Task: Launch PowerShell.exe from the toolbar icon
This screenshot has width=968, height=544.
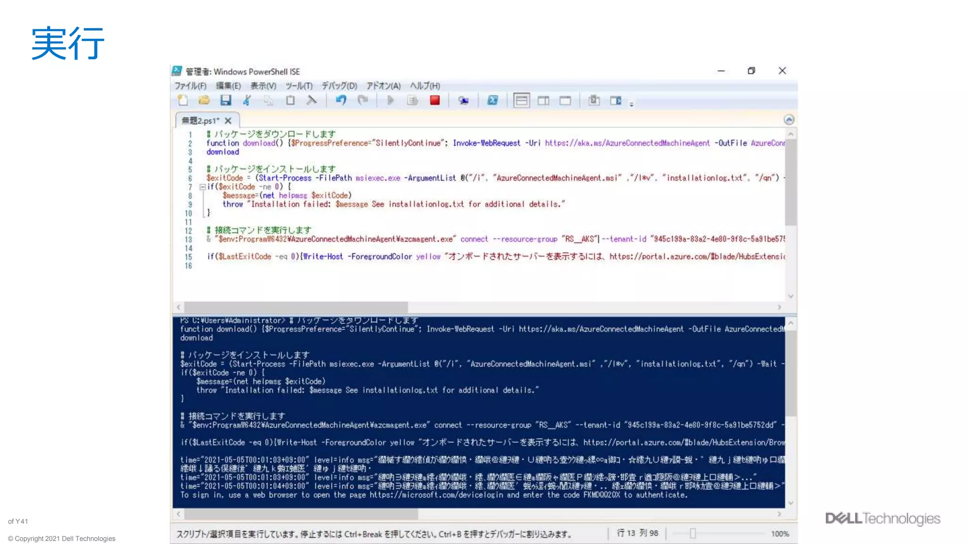Action: (493, 101)
